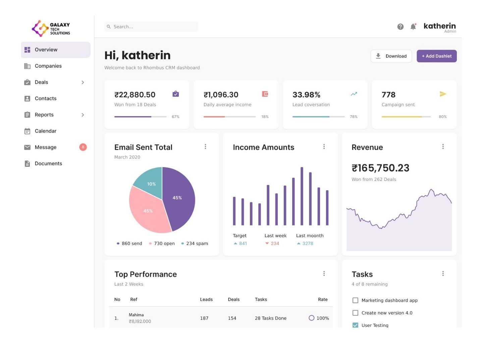Click the Download button
483x343 pixels.
click(x=391, y=56)
